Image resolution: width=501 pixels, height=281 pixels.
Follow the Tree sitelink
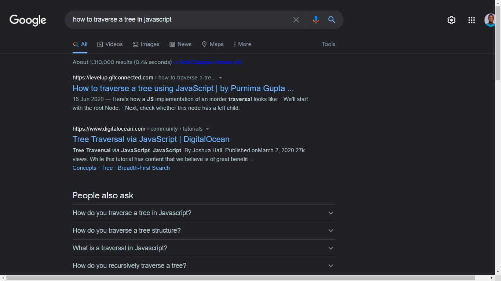click(x=107, y=168)
